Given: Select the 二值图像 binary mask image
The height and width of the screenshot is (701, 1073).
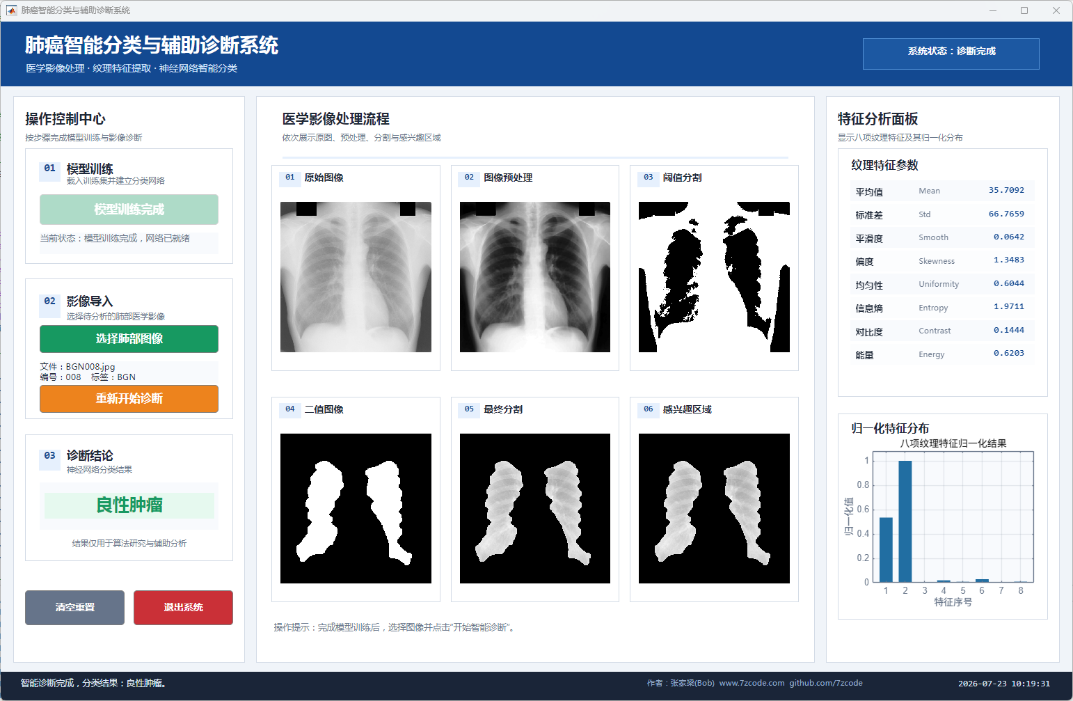Looking at the screenshot, I should tap(356, 508).
